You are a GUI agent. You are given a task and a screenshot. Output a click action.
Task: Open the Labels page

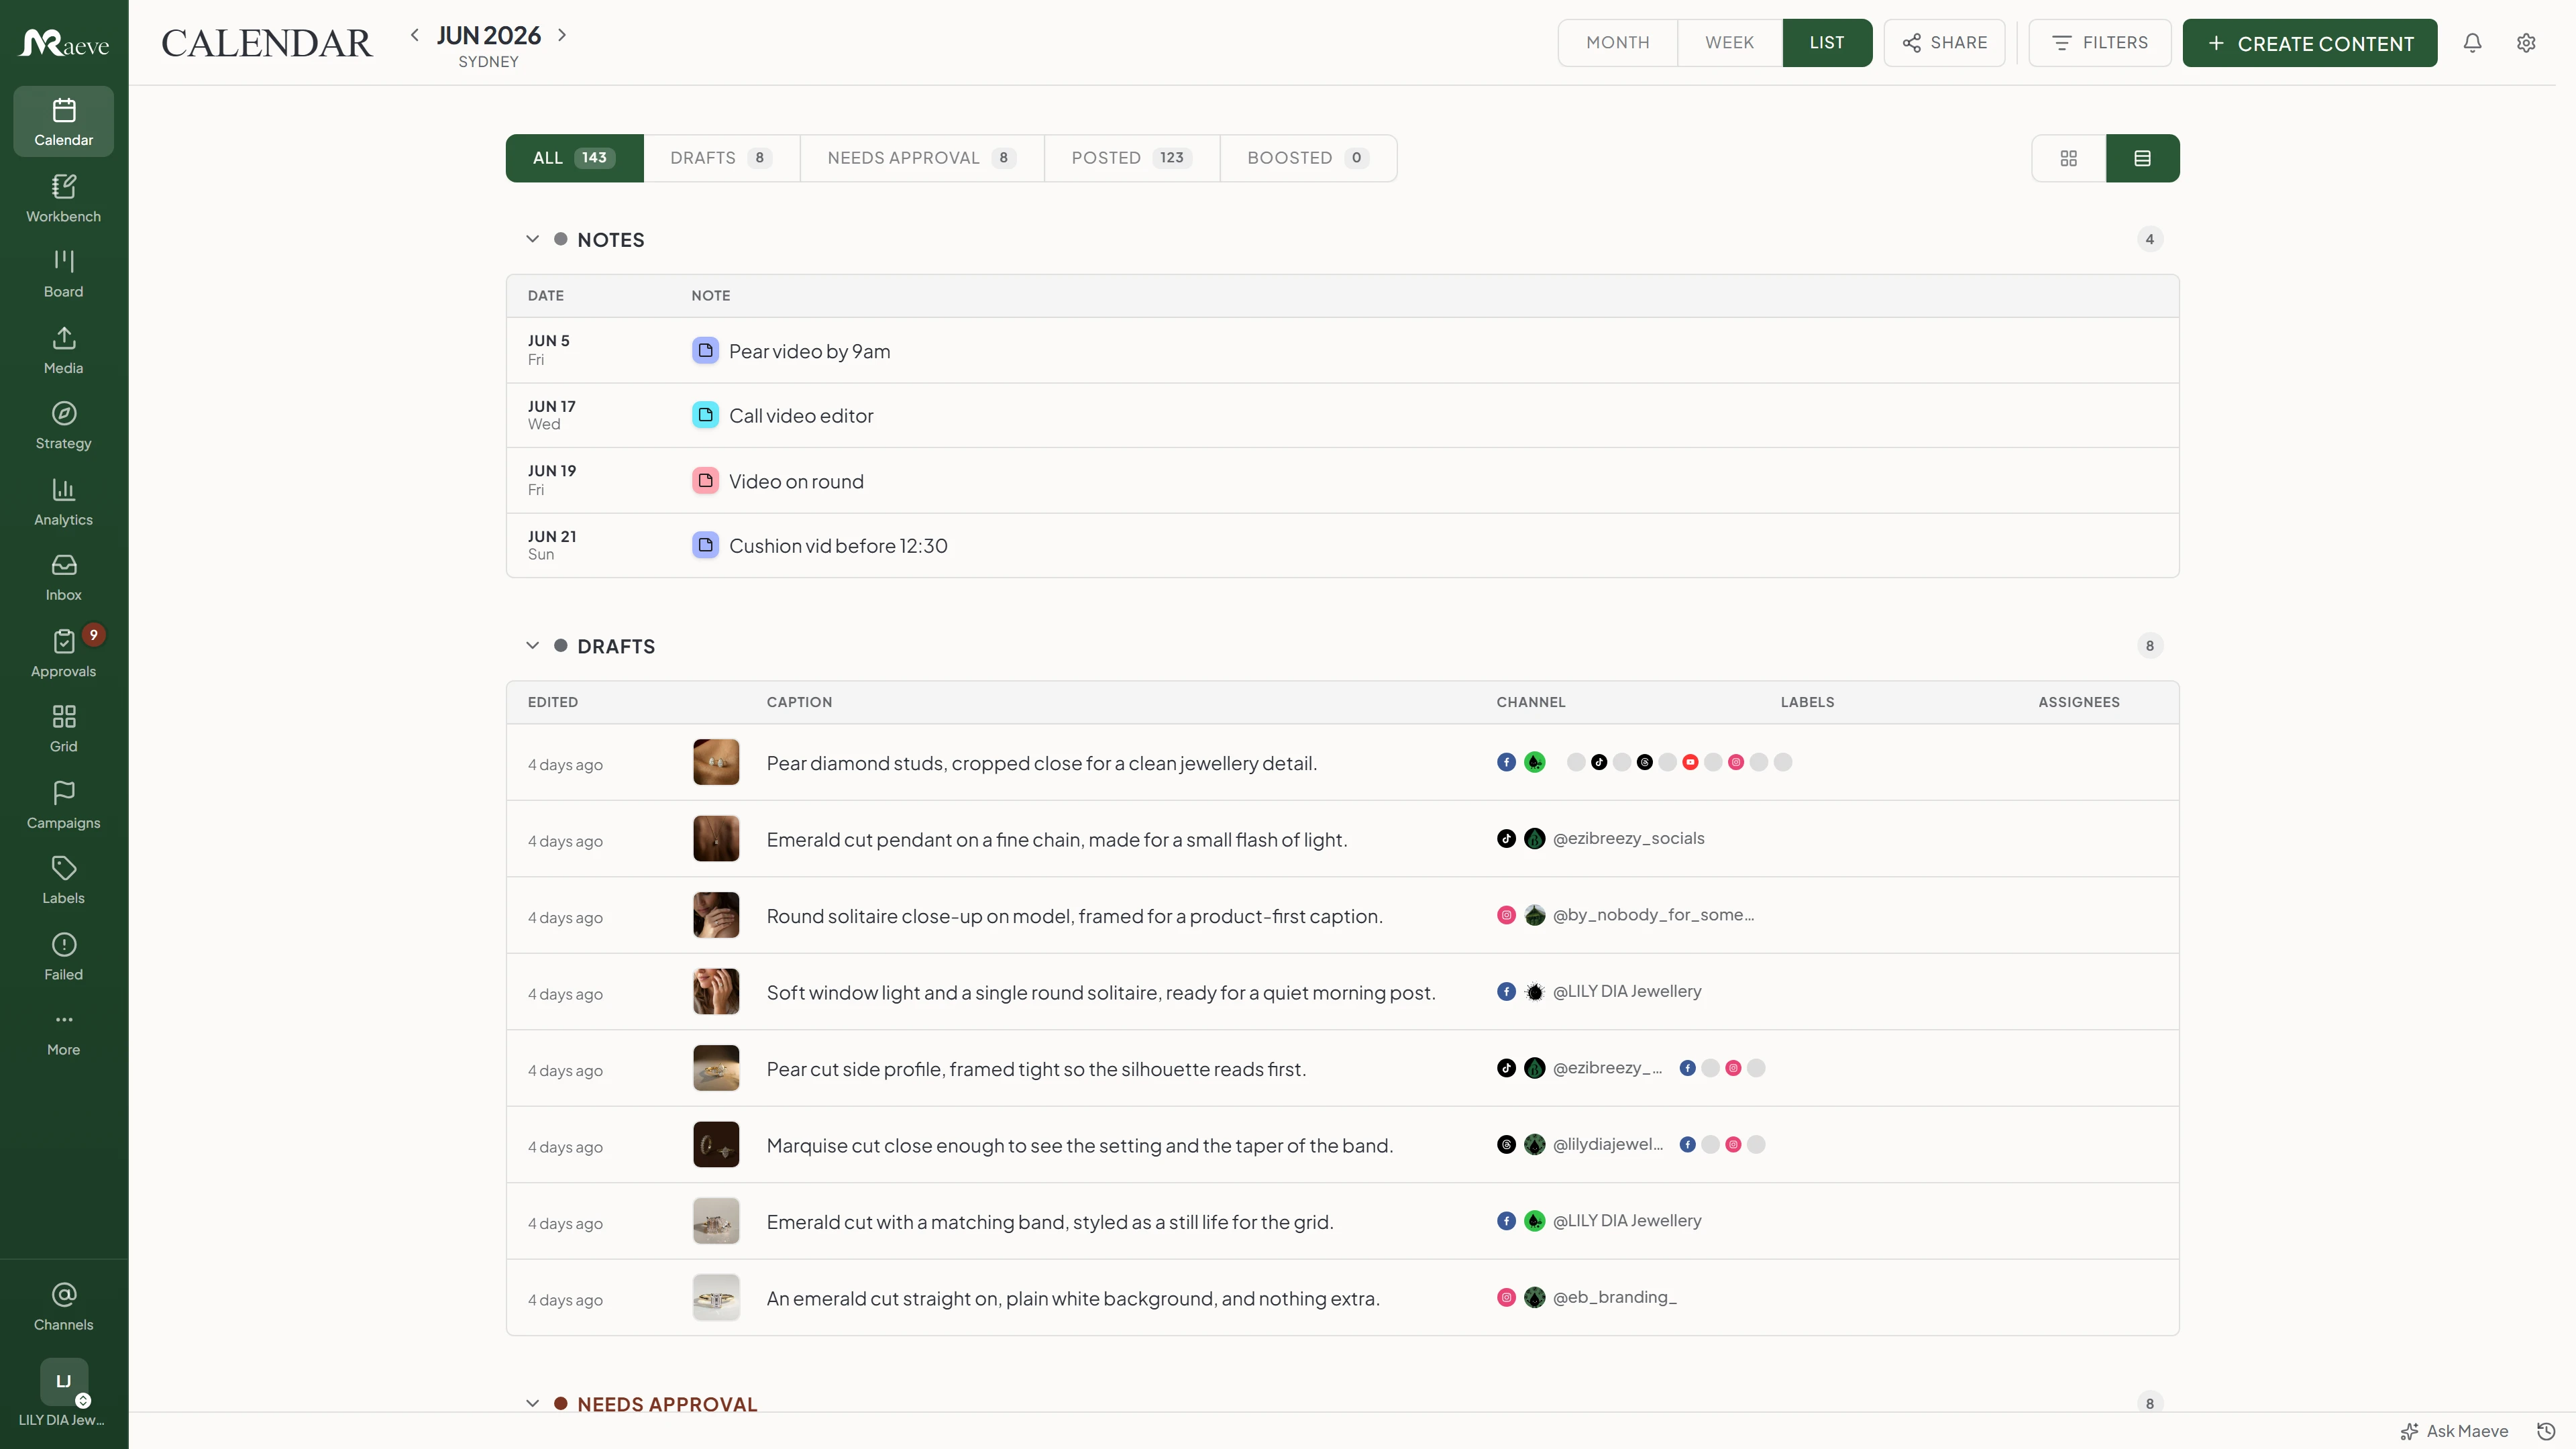click(63, 881)
